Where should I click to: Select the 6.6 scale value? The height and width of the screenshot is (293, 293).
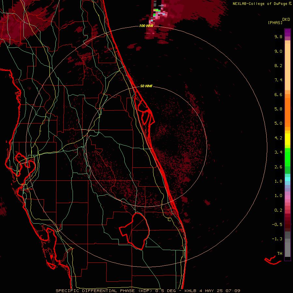pyautogui.click(x=278, y=94)
